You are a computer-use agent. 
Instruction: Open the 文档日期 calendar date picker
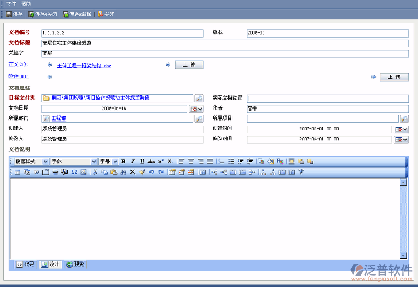[196, 109]
